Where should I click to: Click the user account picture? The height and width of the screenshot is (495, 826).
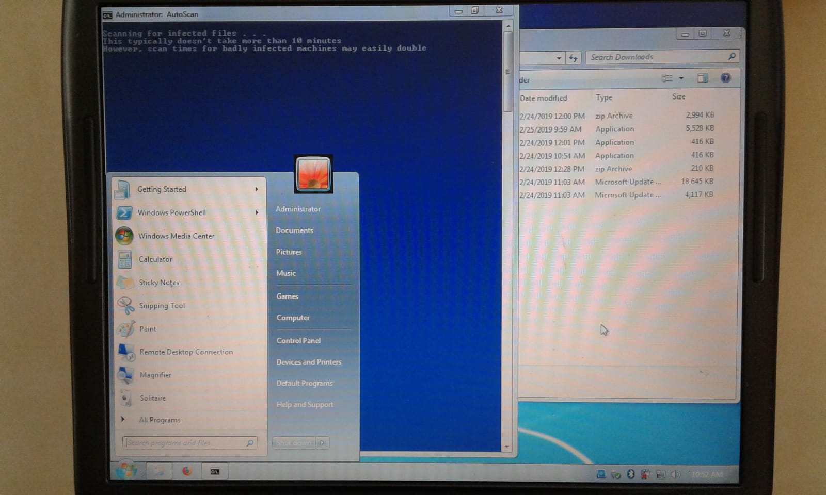(x=313, y=174)
